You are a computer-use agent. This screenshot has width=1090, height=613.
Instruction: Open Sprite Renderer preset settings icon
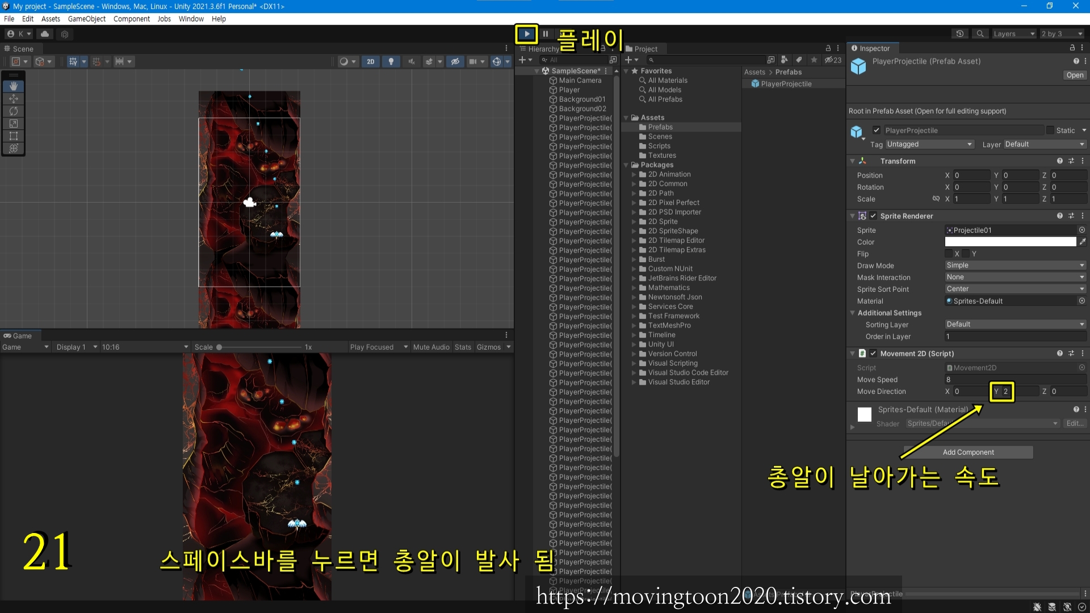tap(1071, 216)
